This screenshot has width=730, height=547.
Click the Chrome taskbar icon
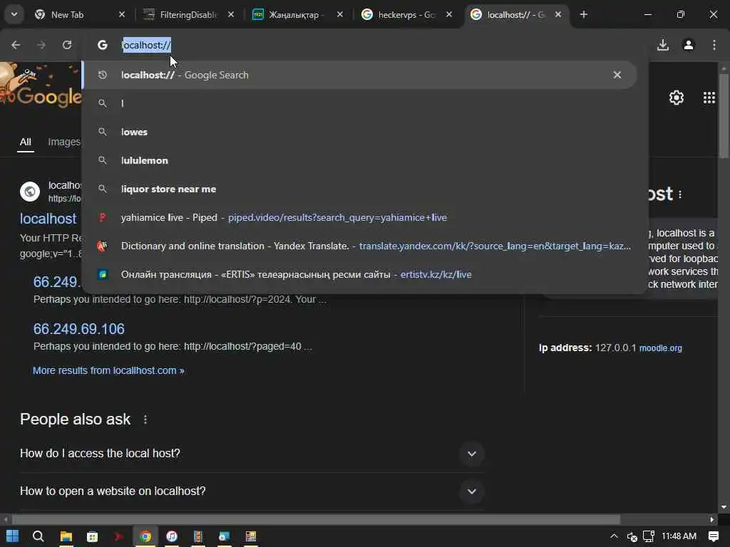(x=145, y=536)
